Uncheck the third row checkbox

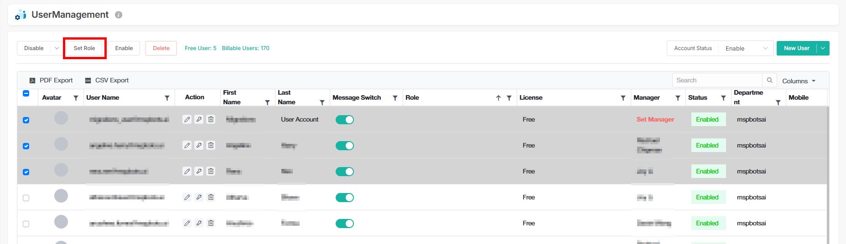click(26, 172)
